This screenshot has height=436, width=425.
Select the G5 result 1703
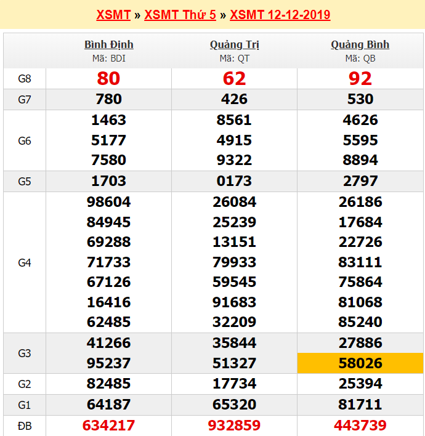109,181
